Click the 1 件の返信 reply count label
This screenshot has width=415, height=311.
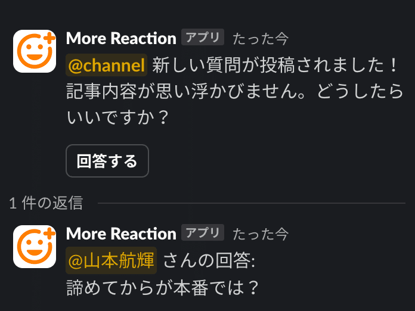pyautogui.click(x=46, y=203)
